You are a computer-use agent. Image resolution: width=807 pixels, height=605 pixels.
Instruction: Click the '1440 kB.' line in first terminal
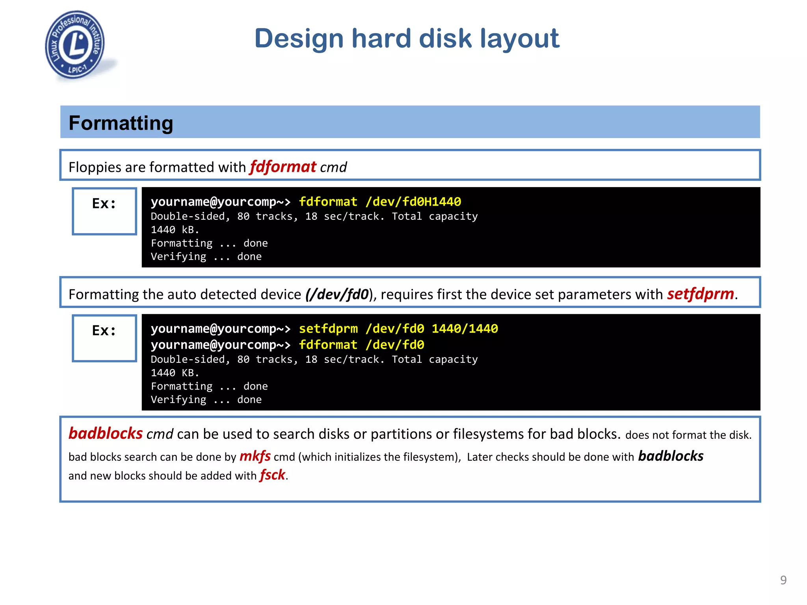coord(175,230)
